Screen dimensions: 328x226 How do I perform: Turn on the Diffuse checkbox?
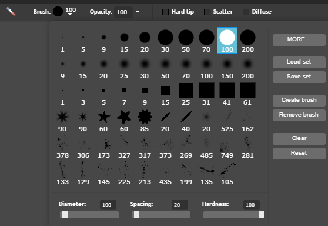click(246, 12)
